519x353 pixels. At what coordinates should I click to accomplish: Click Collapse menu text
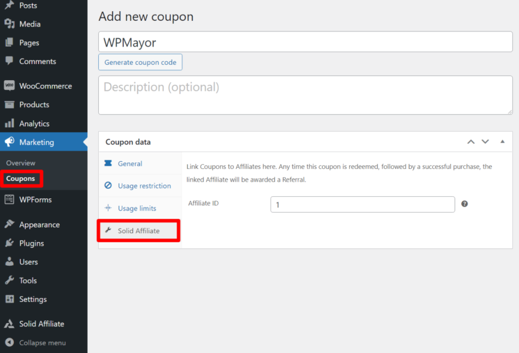tap(43, 343)
